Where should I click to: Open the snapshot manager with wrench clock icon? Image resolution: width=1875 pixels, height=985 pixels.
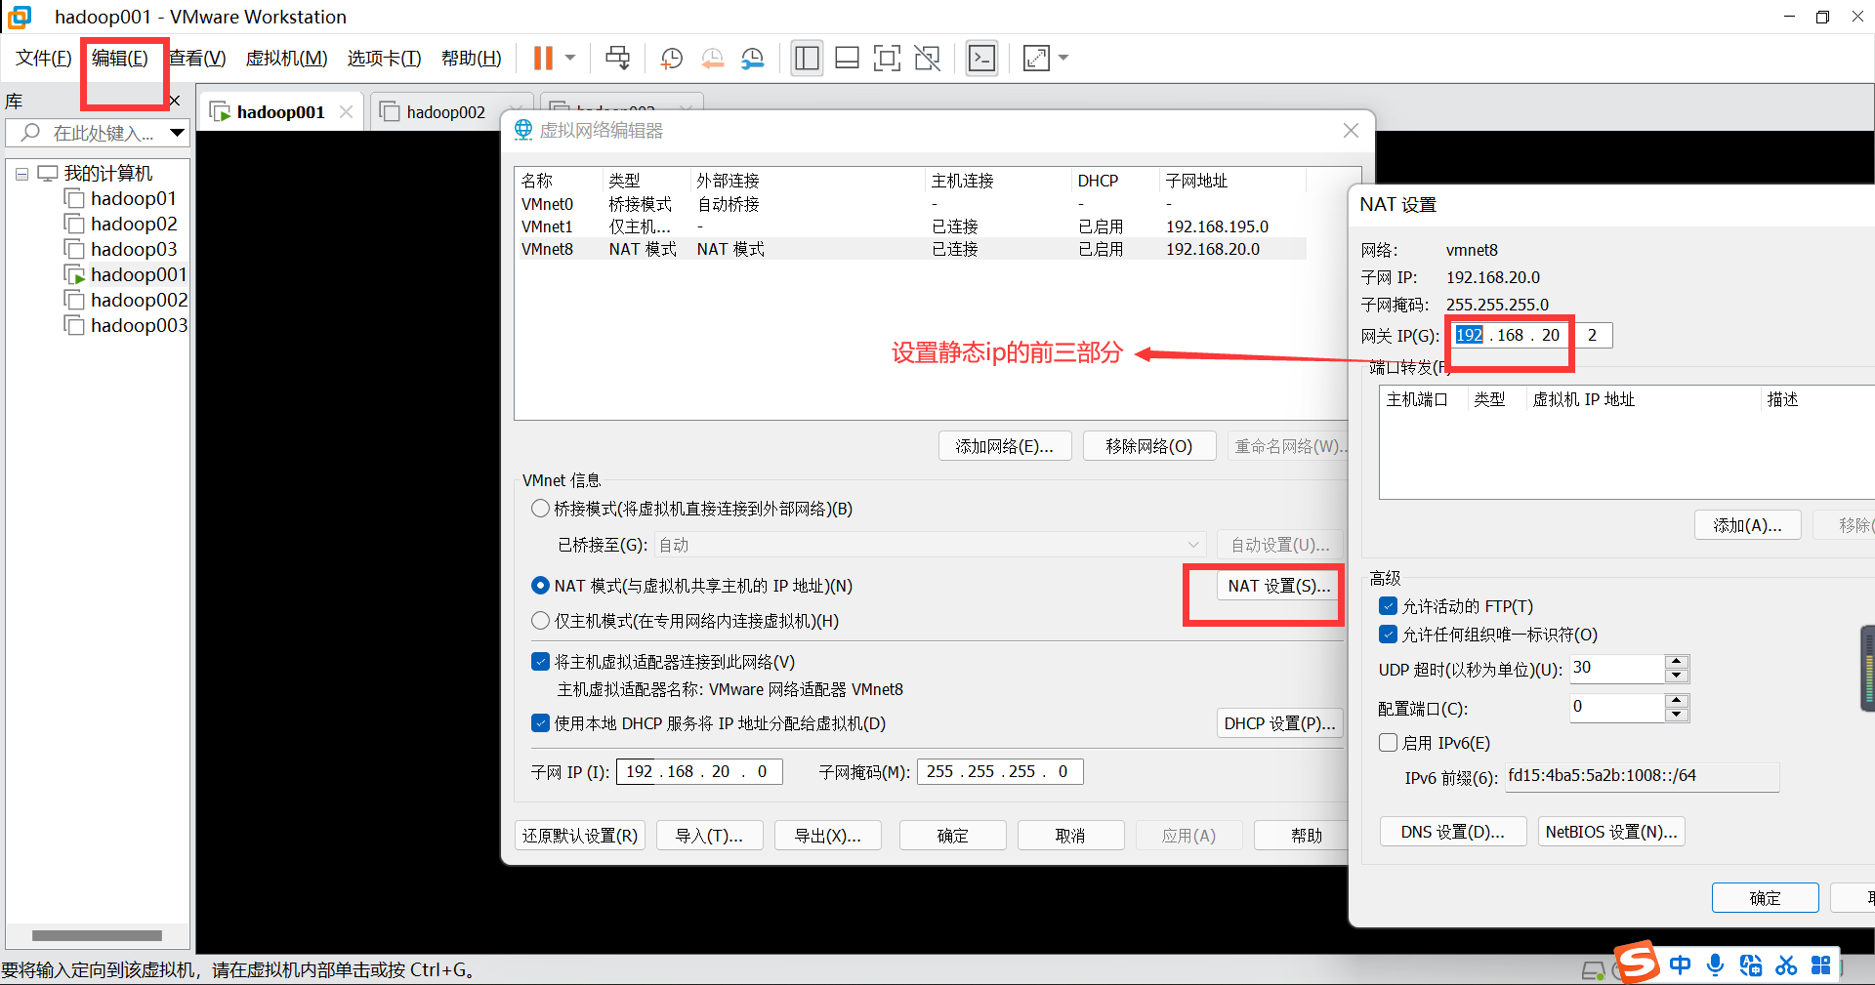click(x=752, y=59)
